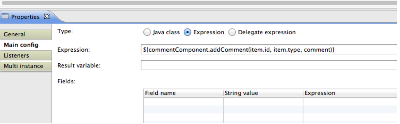Click the Expression column header in Fields table
Image resolution: width=400 pixels, height=124 pixels.
[350, 93]
